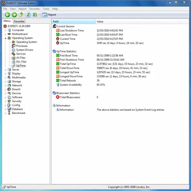Select the Processes tree item

[22, 46]
